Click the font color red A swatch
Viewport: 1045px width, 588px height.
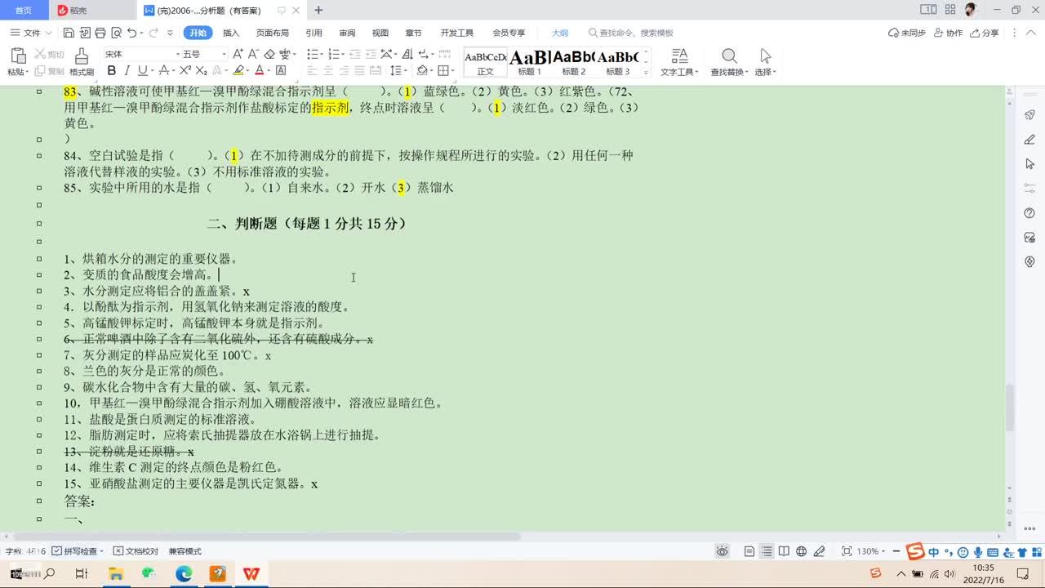click(x=259, y=71)
